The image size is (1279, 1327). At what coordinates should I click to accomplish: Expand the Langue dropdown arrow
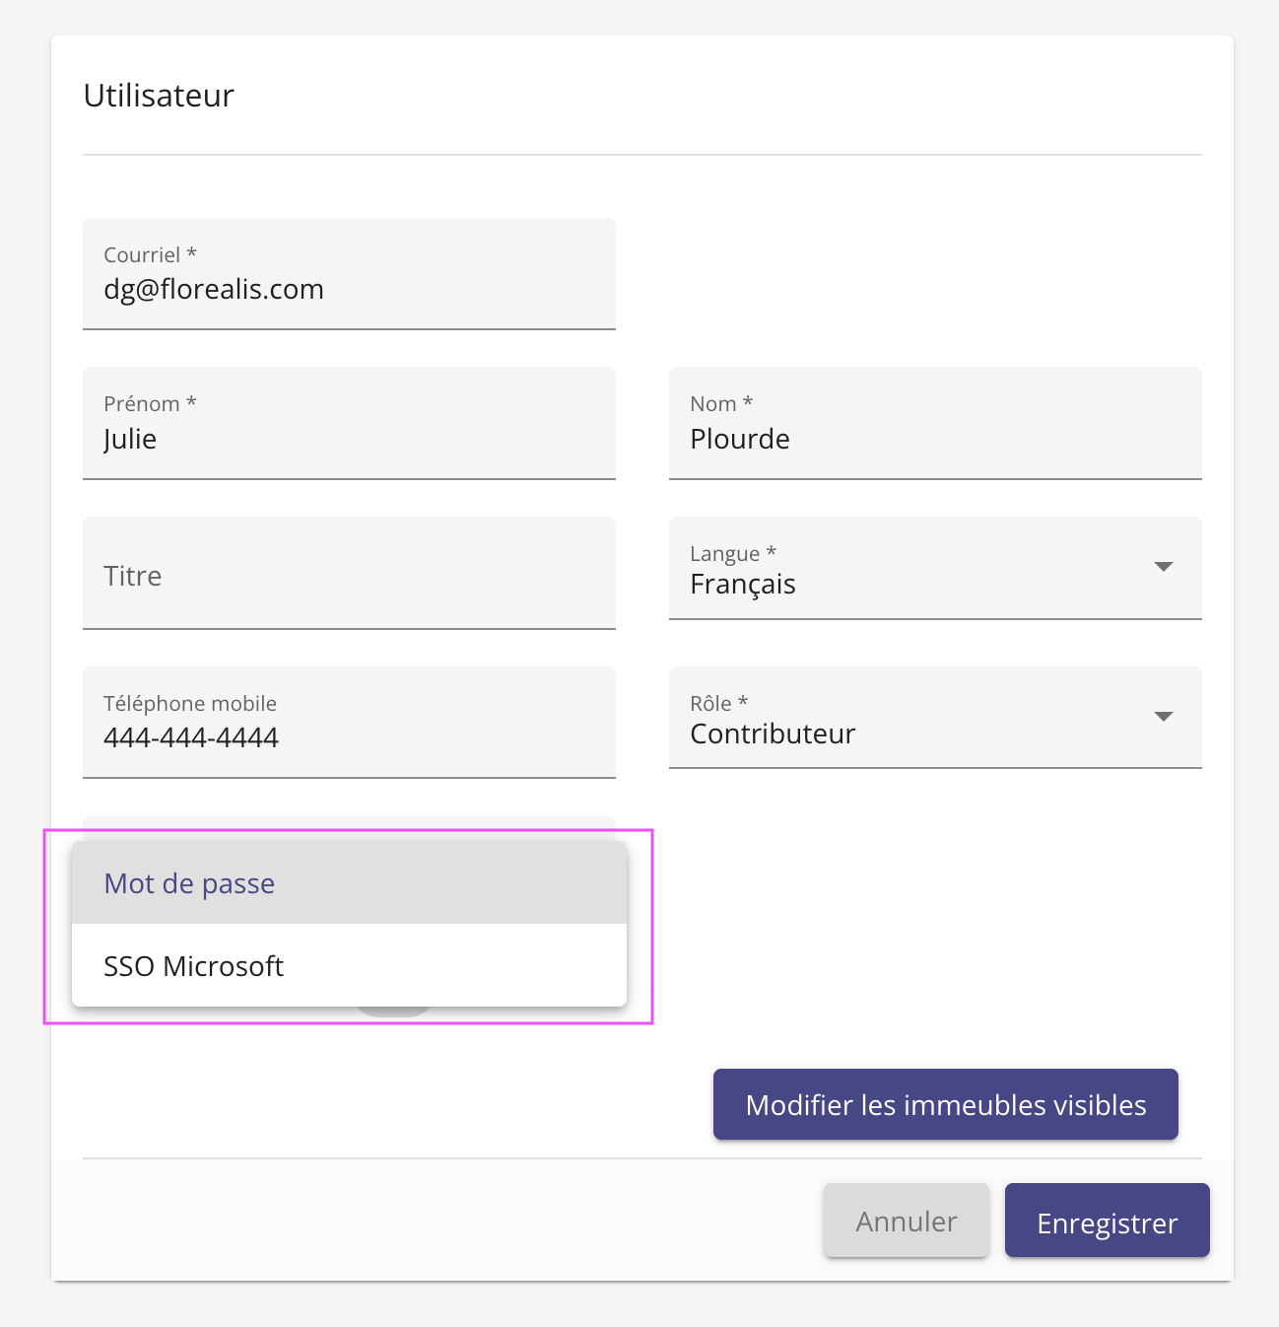(x=1163, y=567)
